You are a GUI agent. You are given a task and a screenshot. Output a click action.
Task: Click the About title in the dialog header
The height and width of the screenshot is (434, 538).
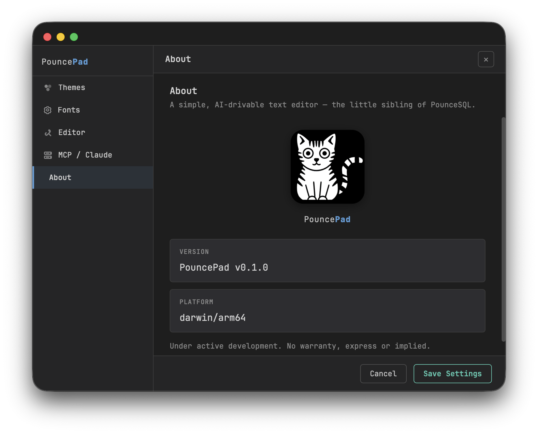pyautogui.click(x=178, y=59)
